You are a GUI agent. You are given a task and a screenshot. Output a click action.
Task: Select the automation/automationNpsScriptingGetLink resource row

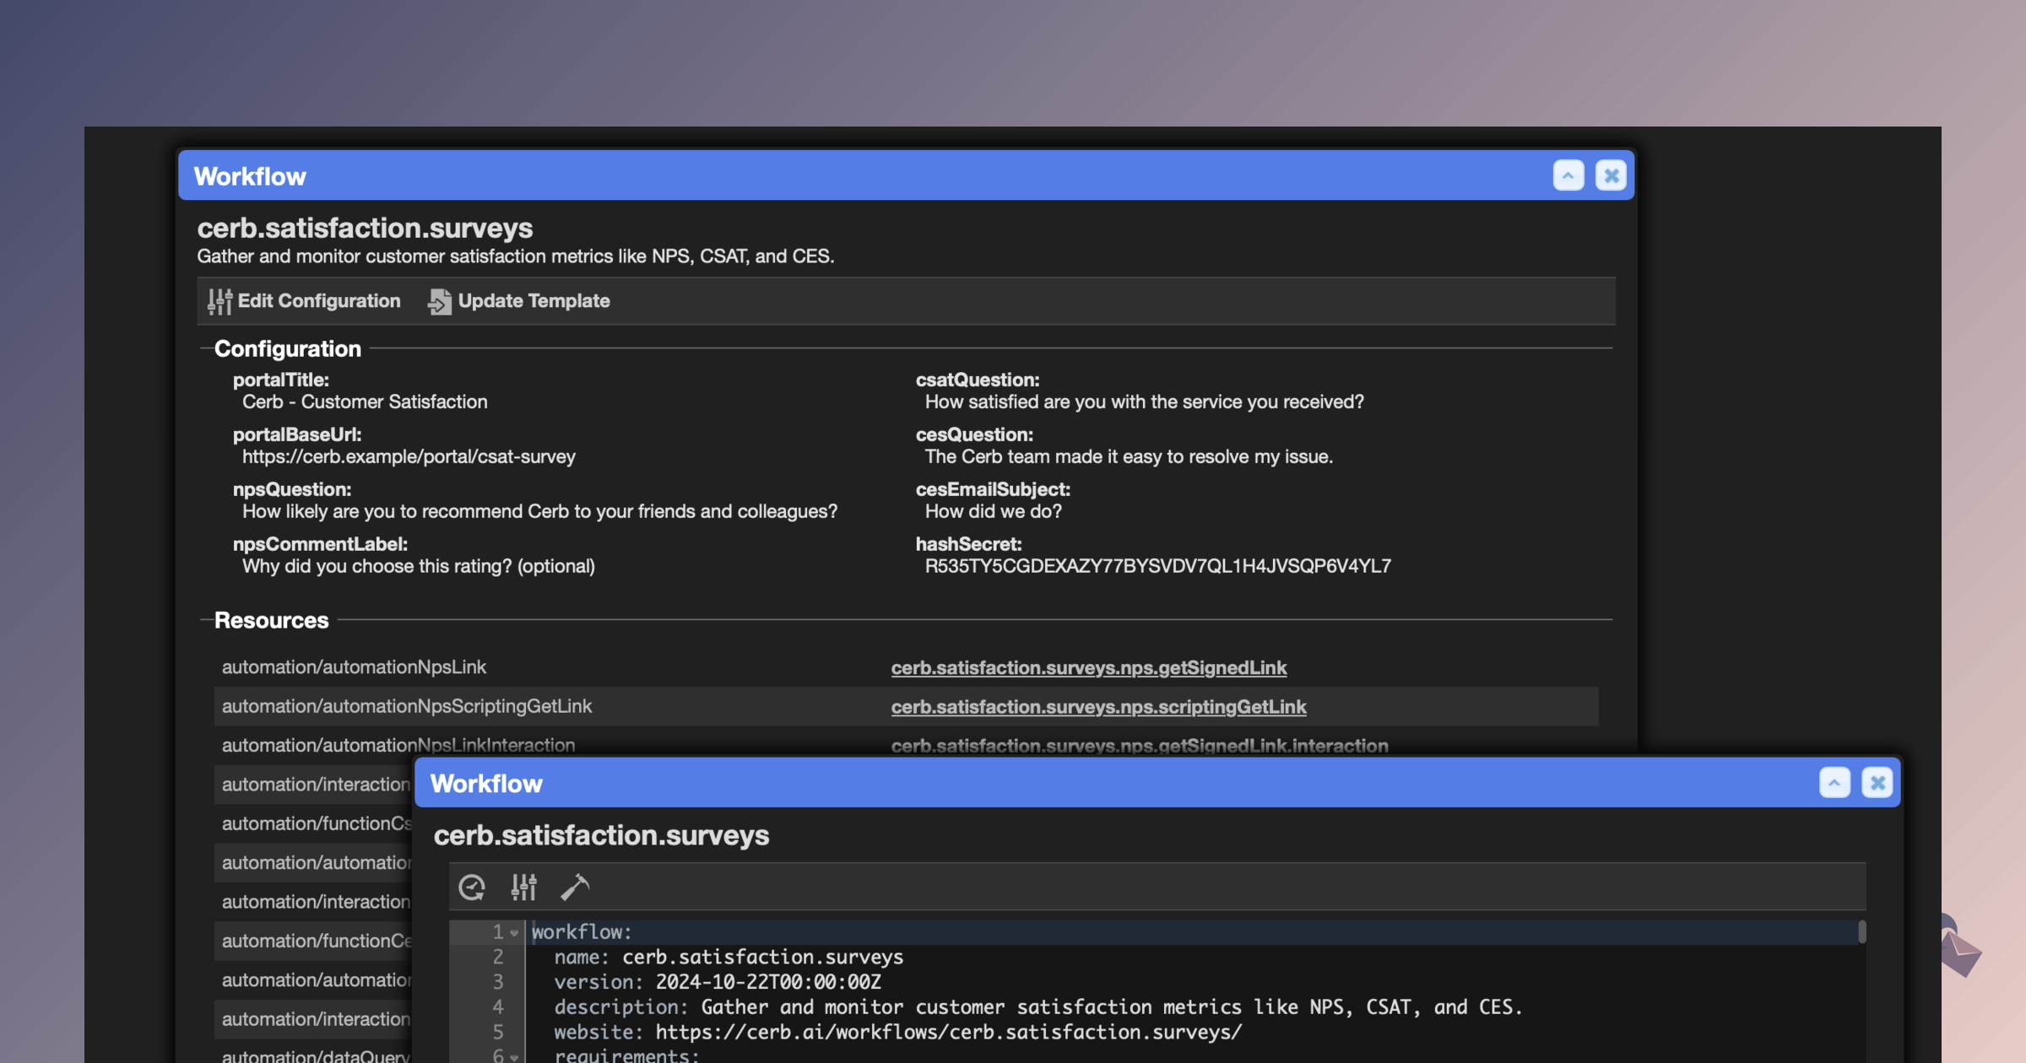(x=407, y=707)
